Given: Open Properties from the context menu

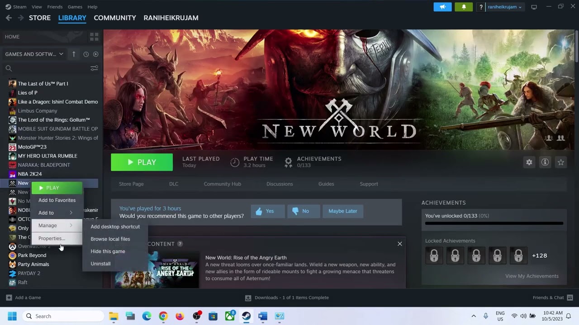Looking at the screenshot, I should pos(57,238).
